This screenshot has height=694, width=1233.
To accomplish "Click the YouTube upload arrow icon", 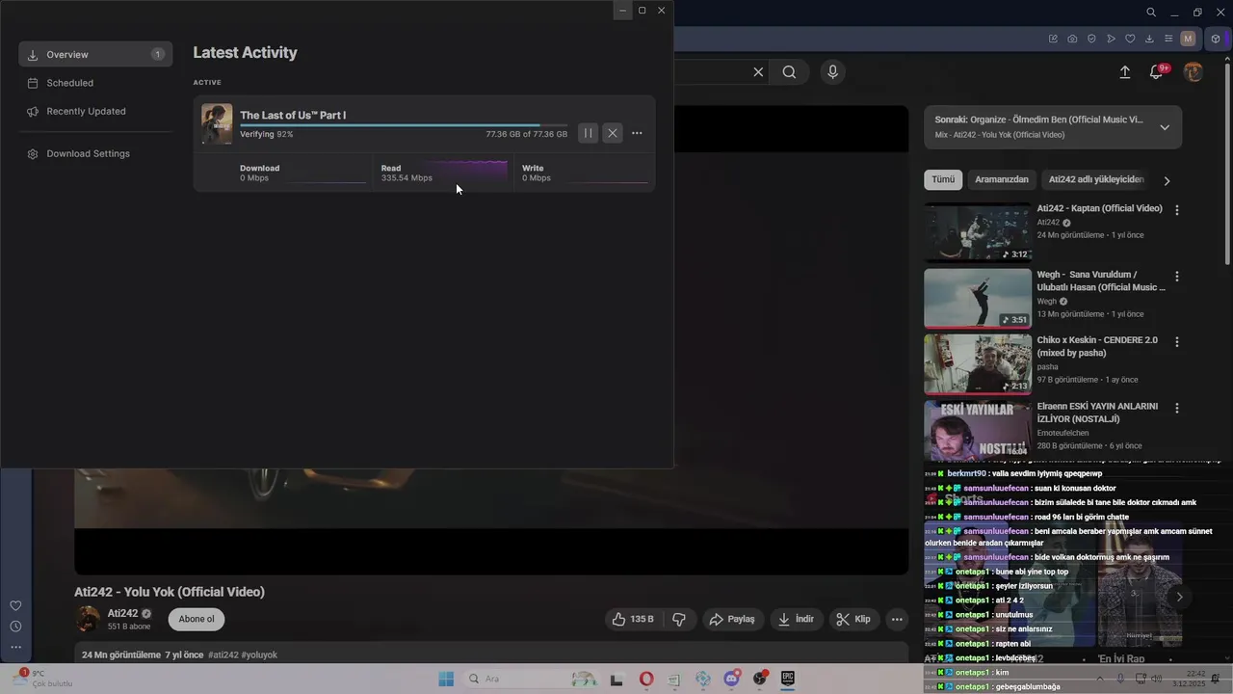I will point(1124,72).
